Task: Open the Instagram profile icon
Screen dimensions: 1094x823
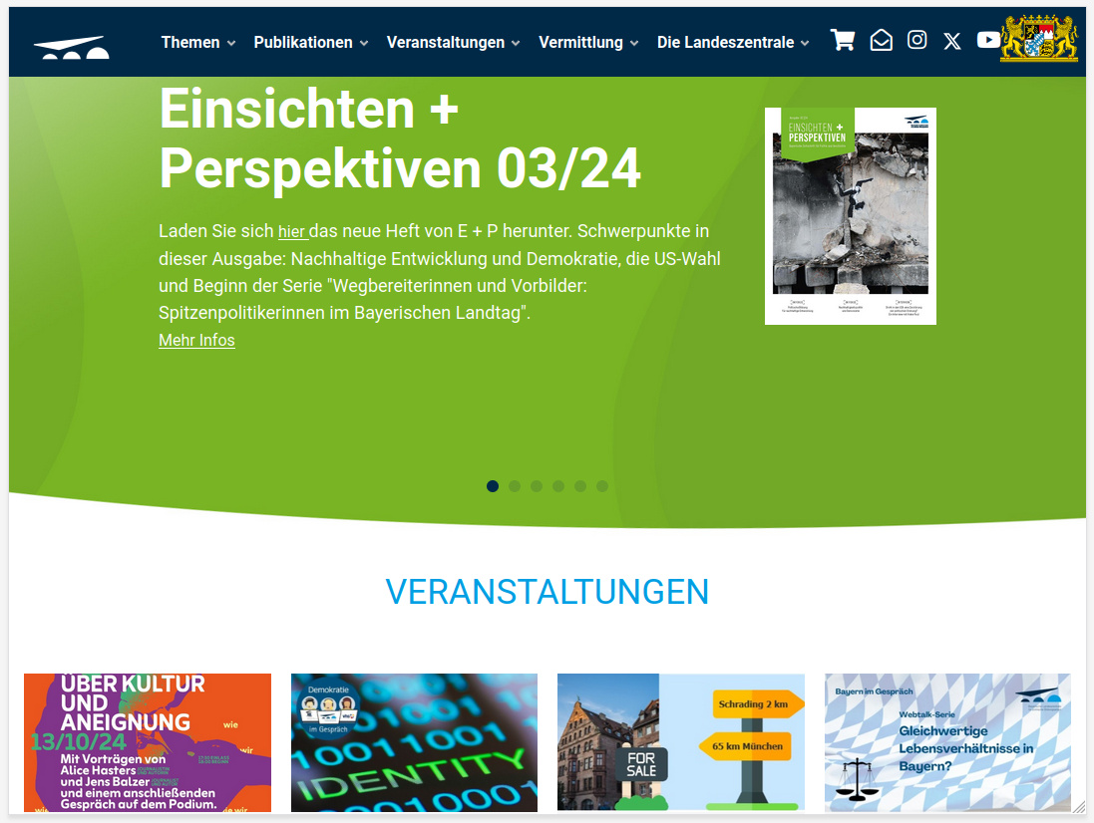Action: pos(916,40)
